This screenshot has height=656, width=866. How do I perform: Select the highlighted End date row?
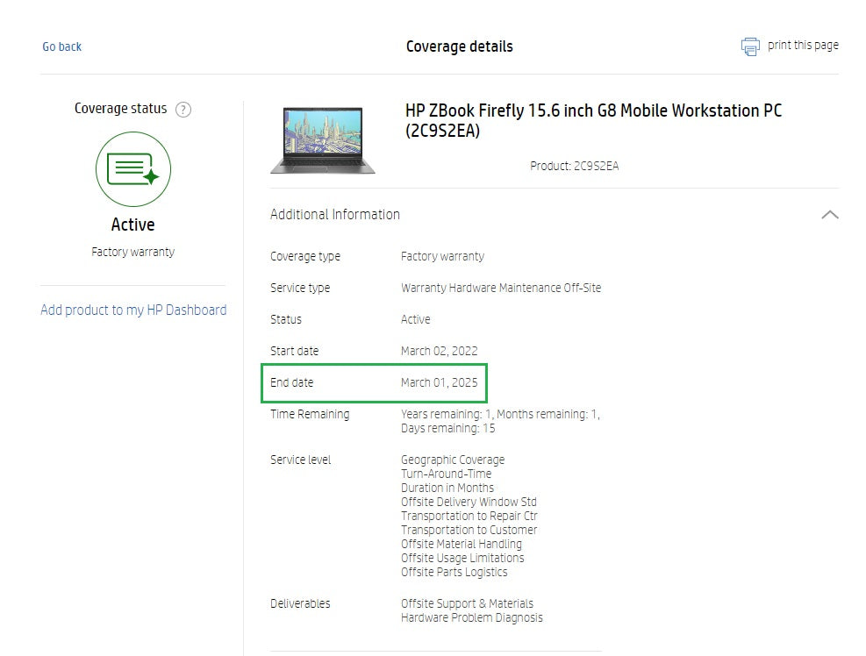(374, 382)
